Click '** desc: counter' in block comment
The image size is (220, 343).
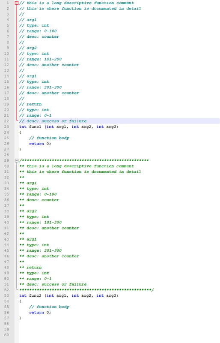point(39,200)
